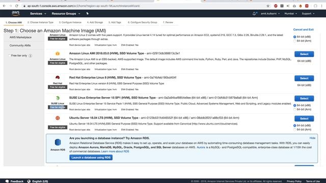
Task: Click Free tier eligible badge under Red Hat
Action: coord(58,87)
